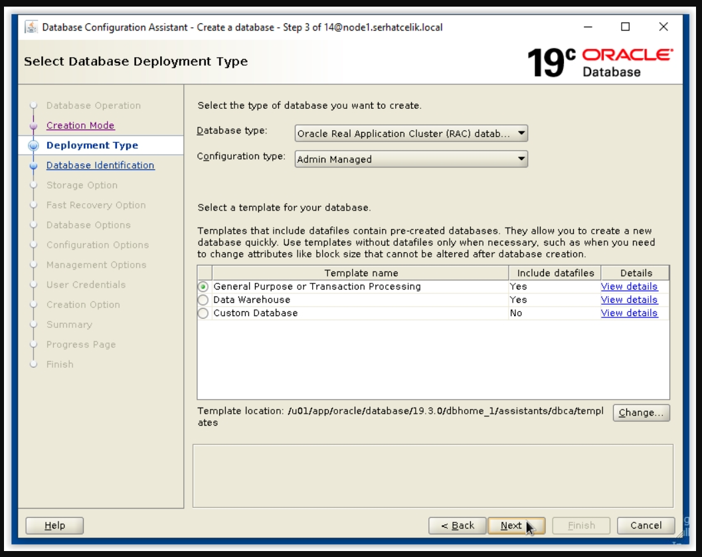Viewport: 702px width, 557px height.
Task: Click the Progress Page step label
Action: point(81,344)
